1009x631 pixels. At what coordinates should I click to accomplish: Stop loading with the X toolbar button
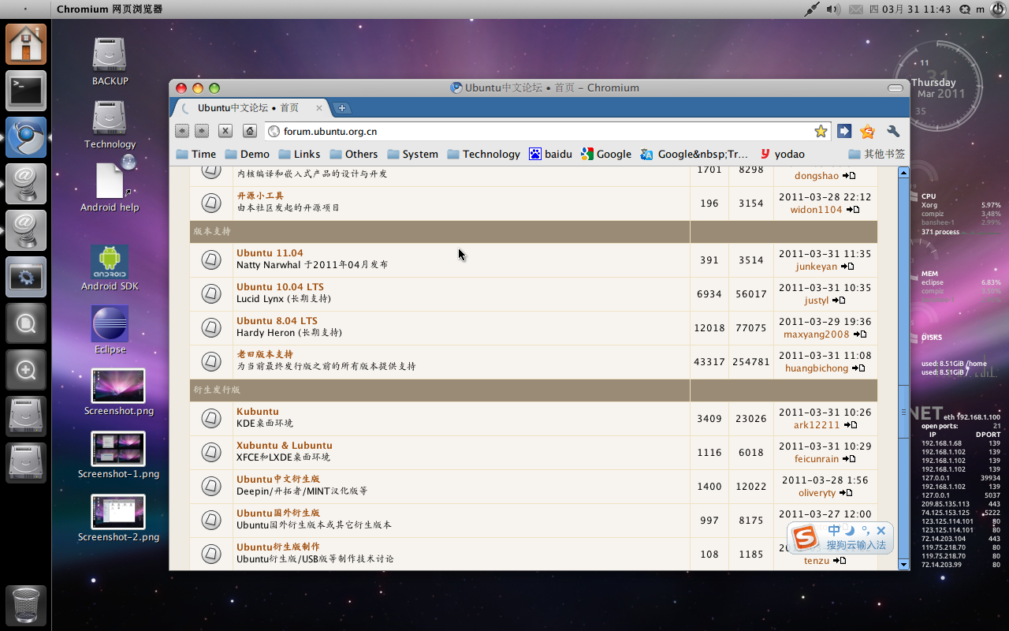click(225, 131)
